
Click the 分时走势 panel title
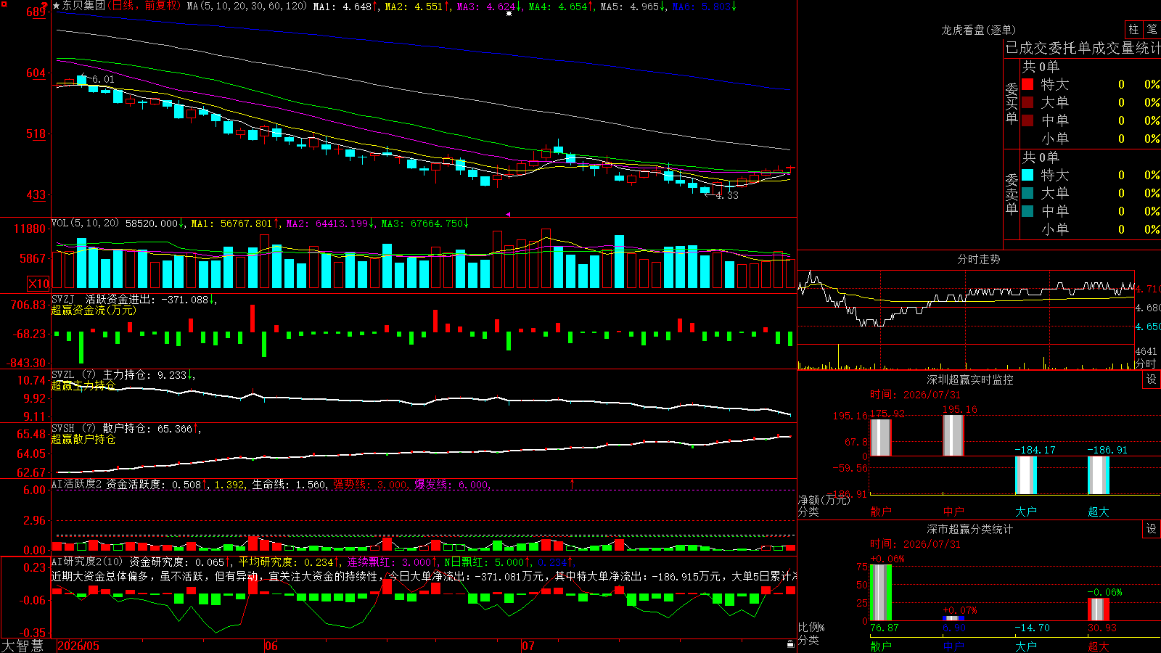point(978,259)
